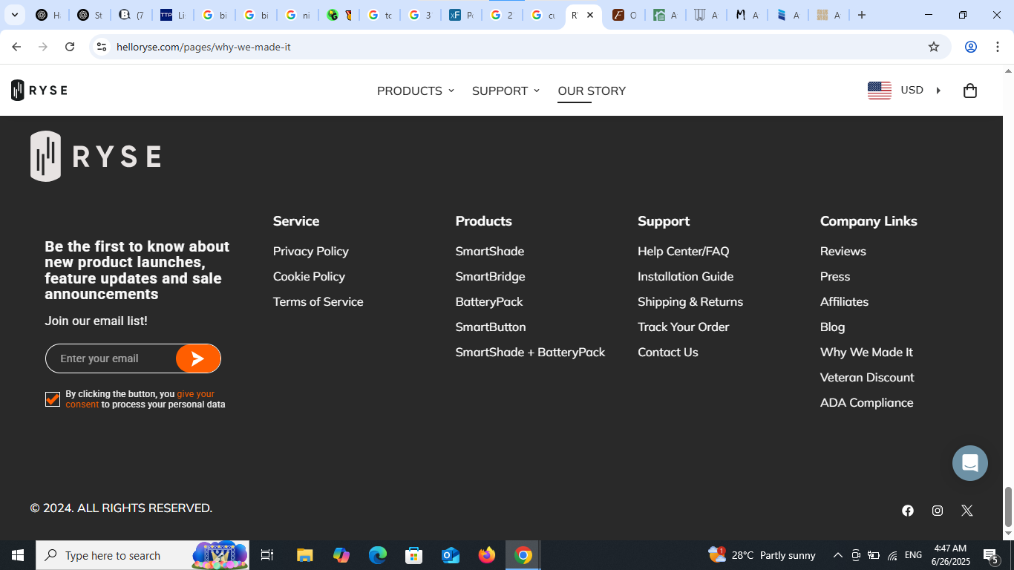Open ADA Compliance link
This screenshot has height=570, width=1014.
(866, 402)
